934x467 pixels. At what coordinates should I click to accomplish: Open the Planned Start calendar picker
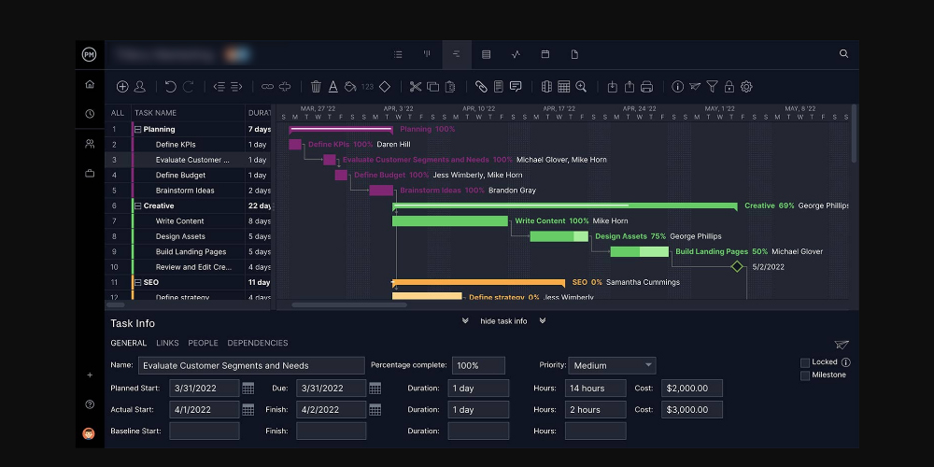tap(248, 389)
